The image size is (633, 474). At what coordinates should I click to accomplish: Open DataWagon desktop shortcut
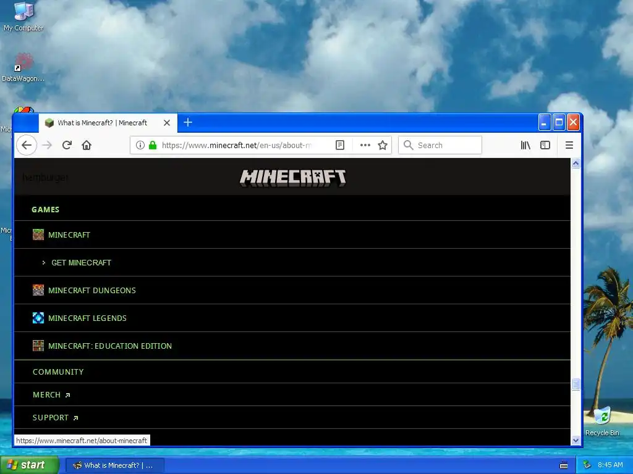(x=23, y=68)
